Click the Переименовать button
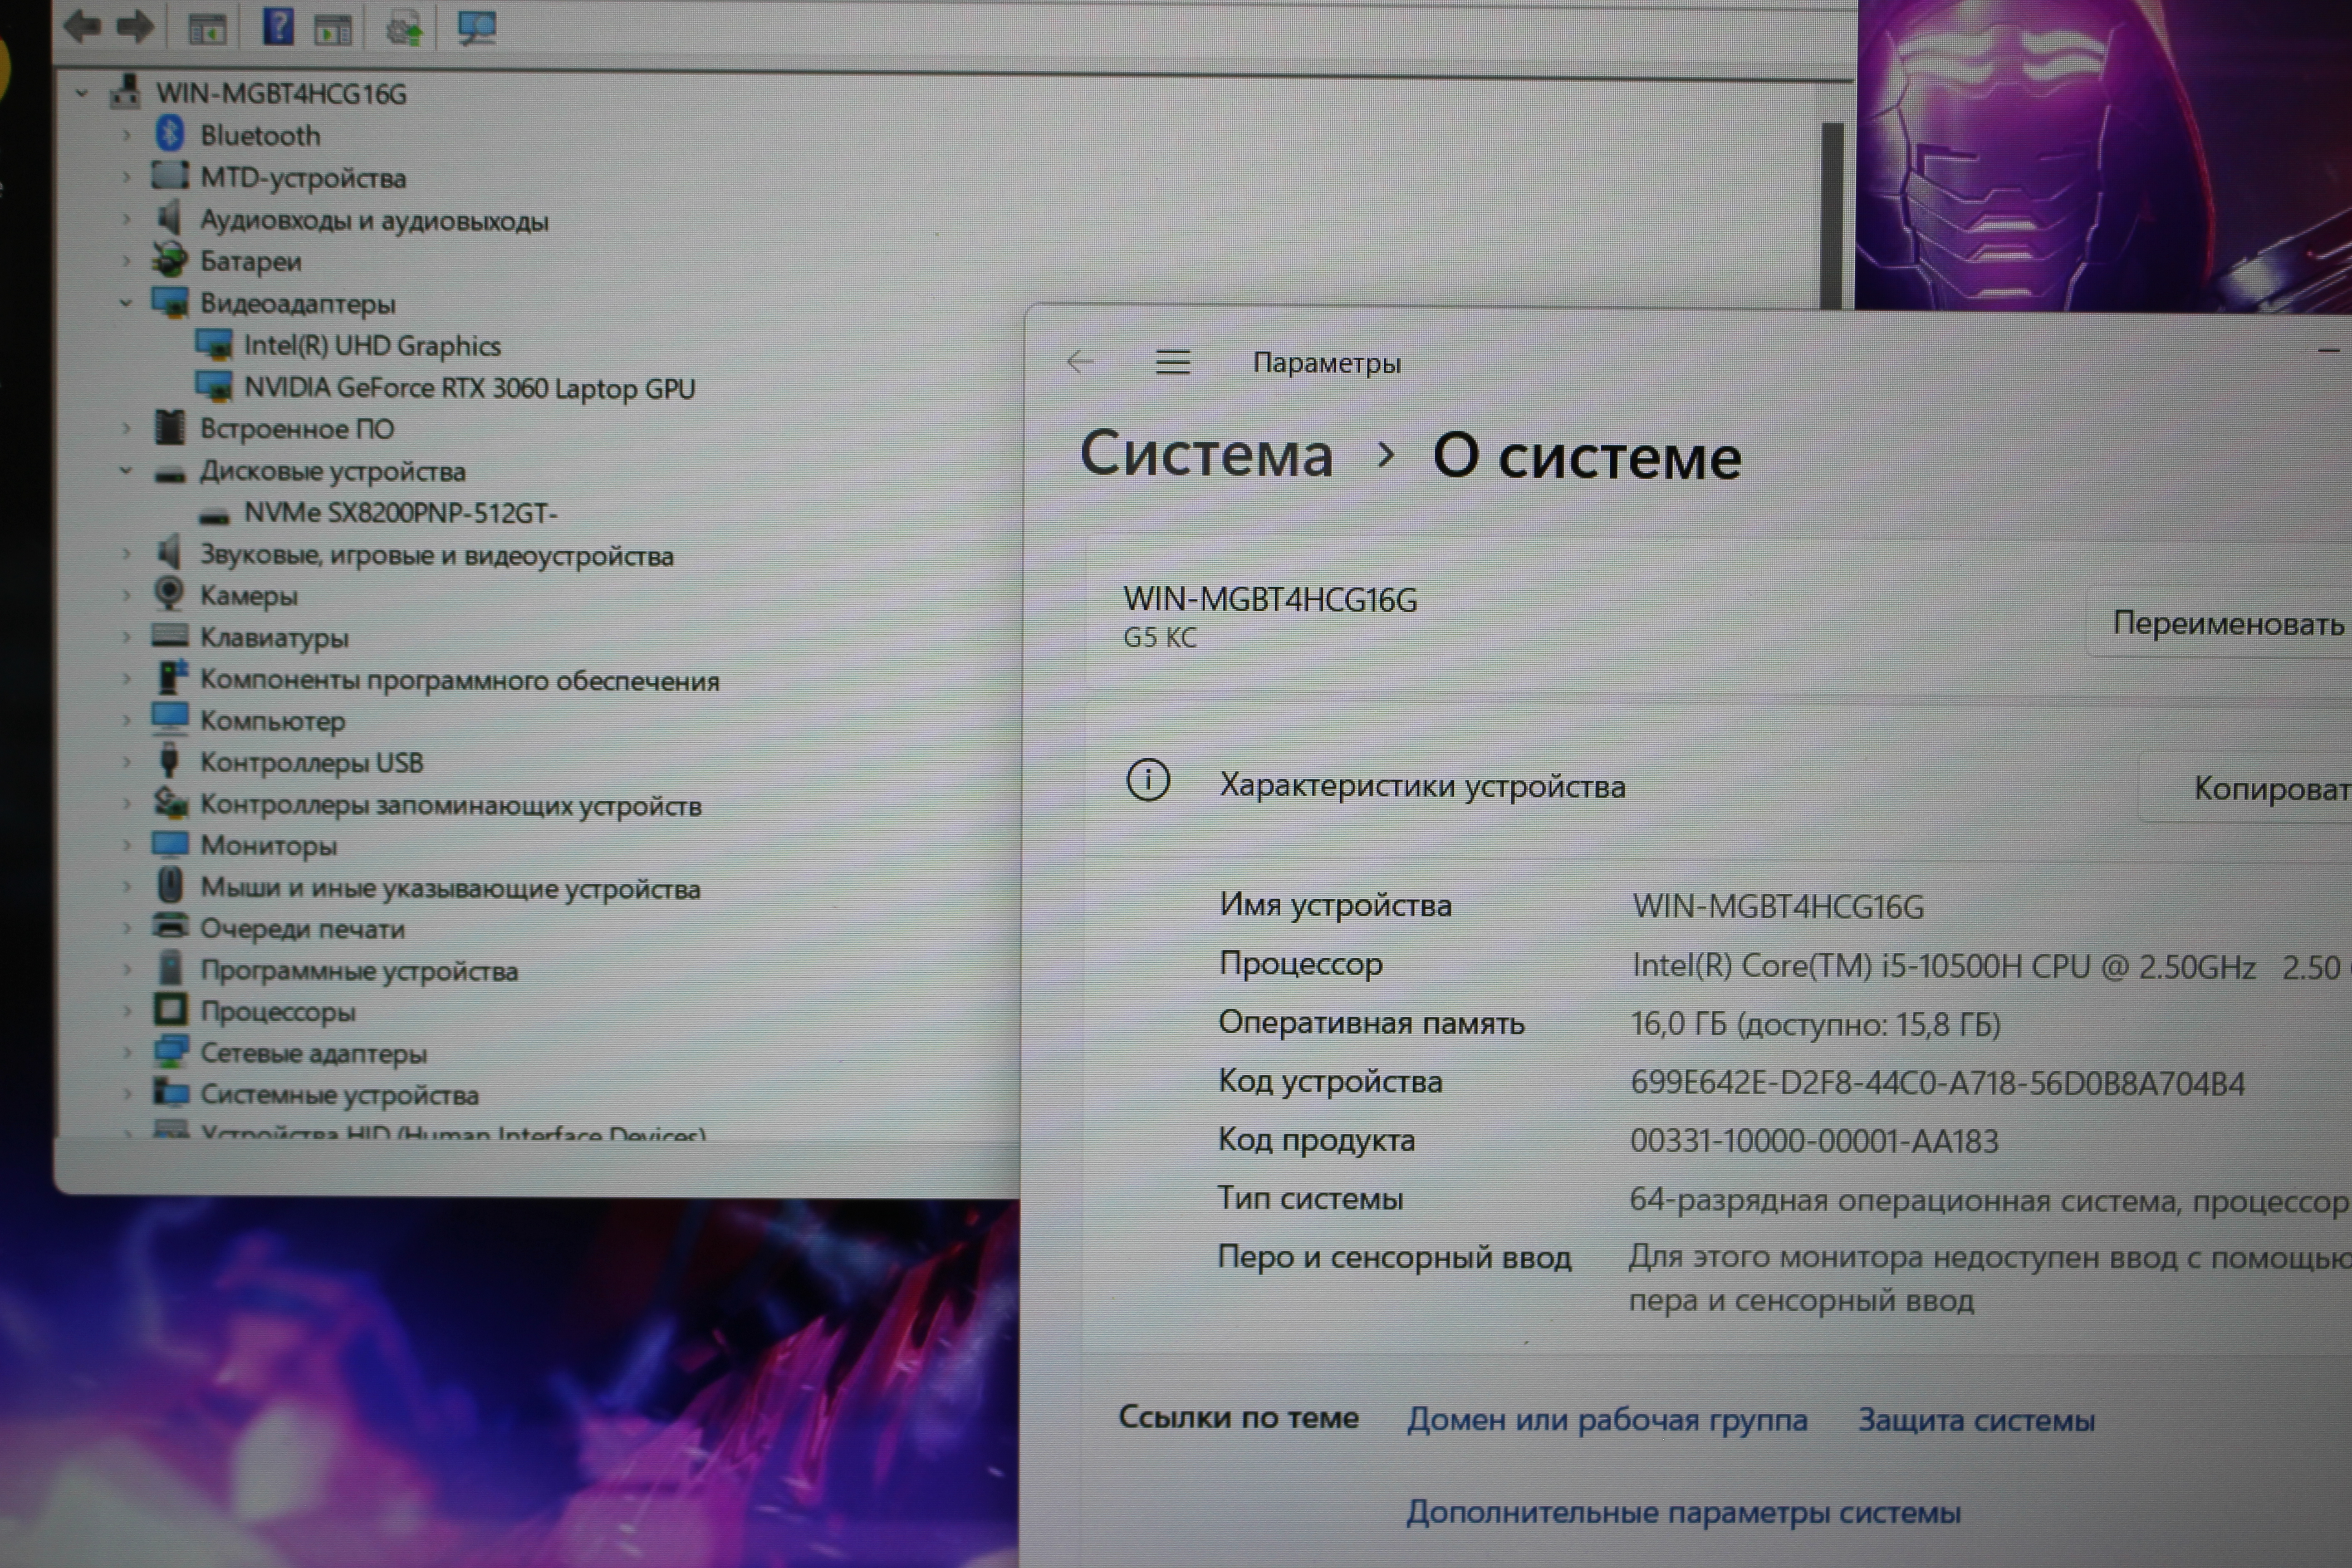Viewport: 2352px width, 1568px height. pyautogui.click(x=2226, y=624)
